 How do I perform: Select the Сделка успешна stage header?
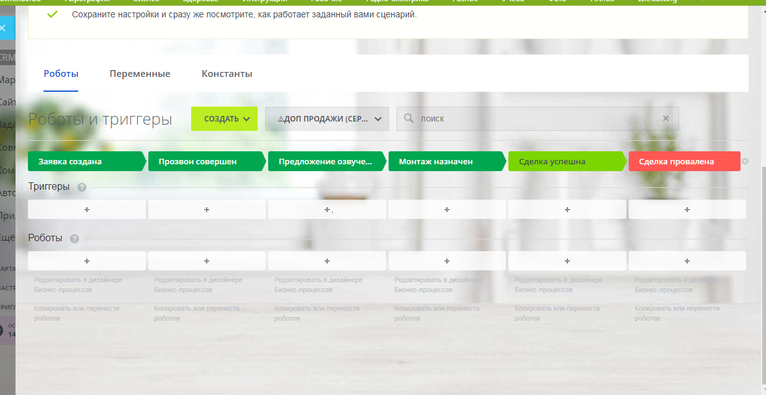coord(567,161)
